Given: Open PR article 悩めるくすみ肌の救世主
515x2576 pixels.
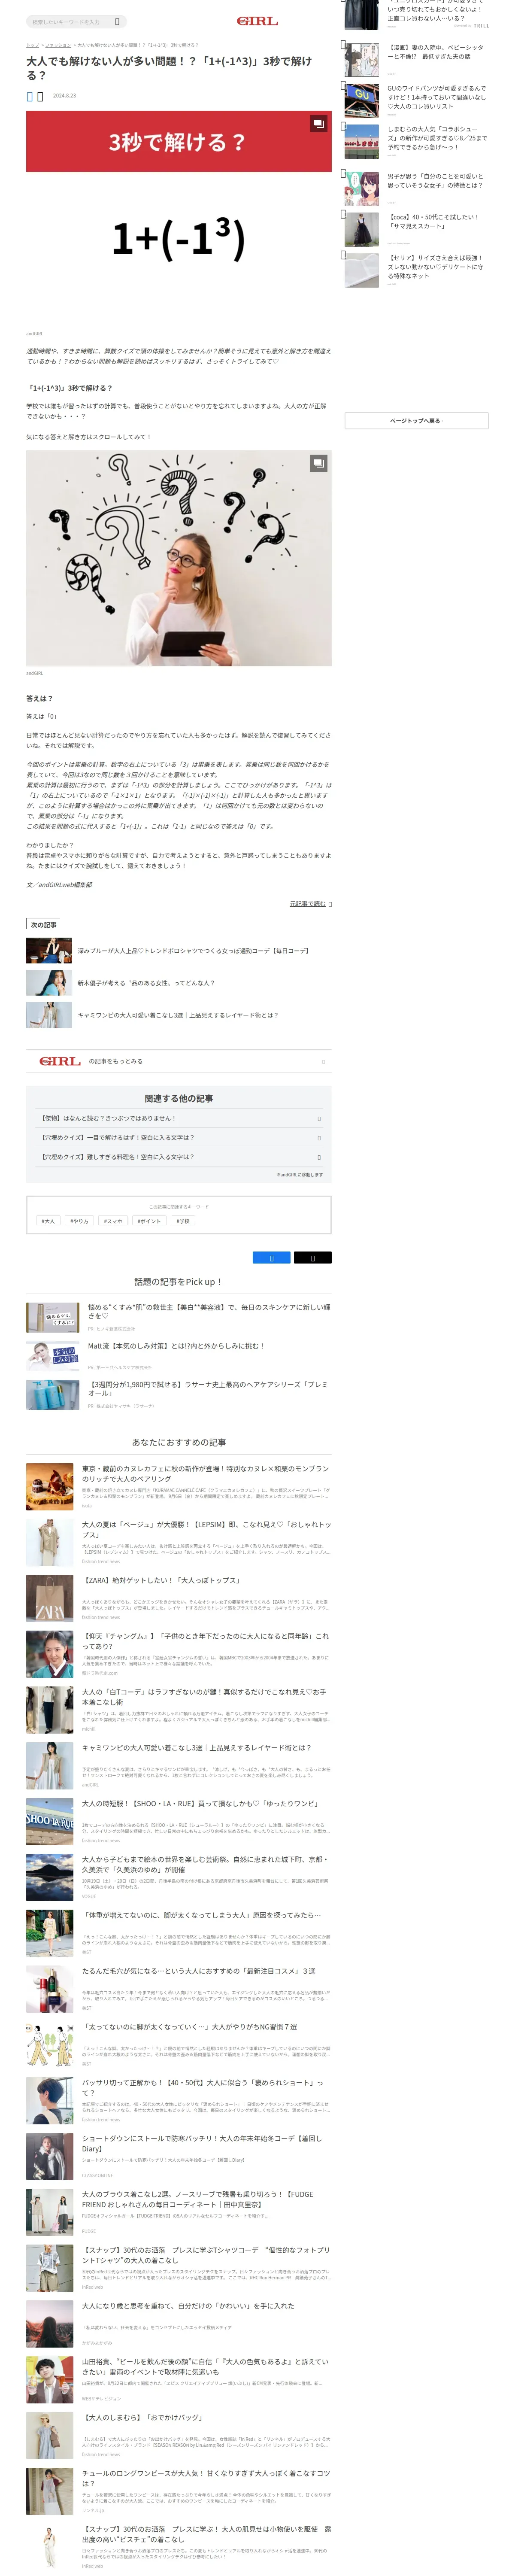Looking at the screenshot, I should pos(209,1311).
